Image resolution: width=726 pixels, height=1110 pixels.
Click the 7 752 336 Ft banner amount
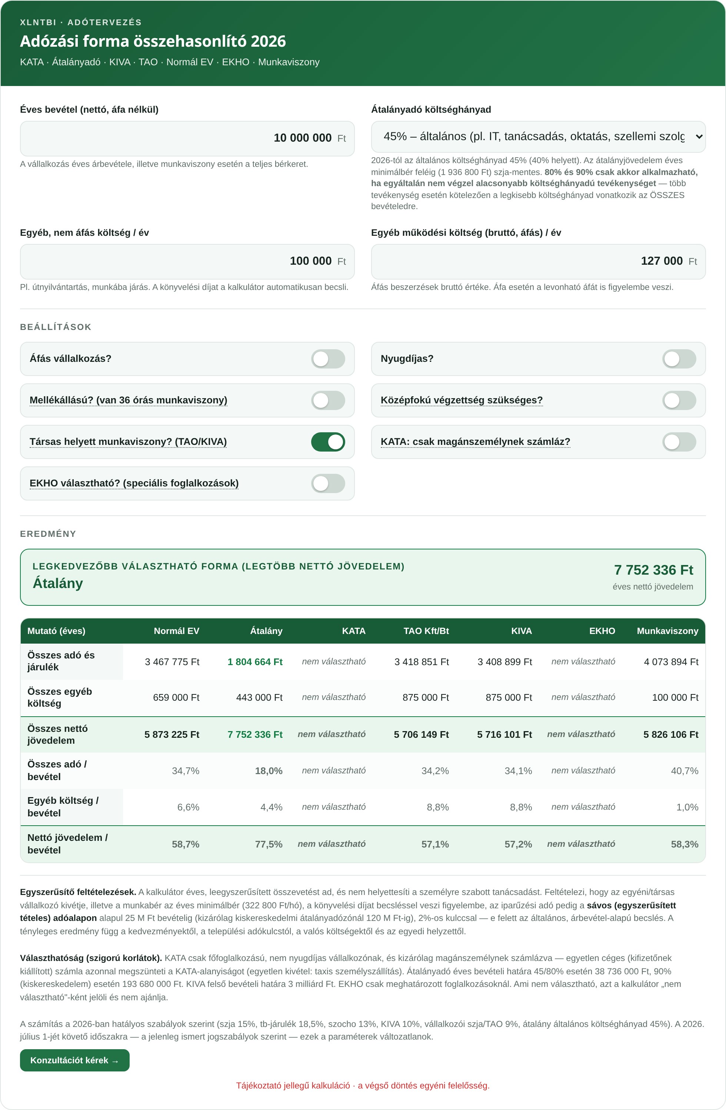(x=653, y=570)
